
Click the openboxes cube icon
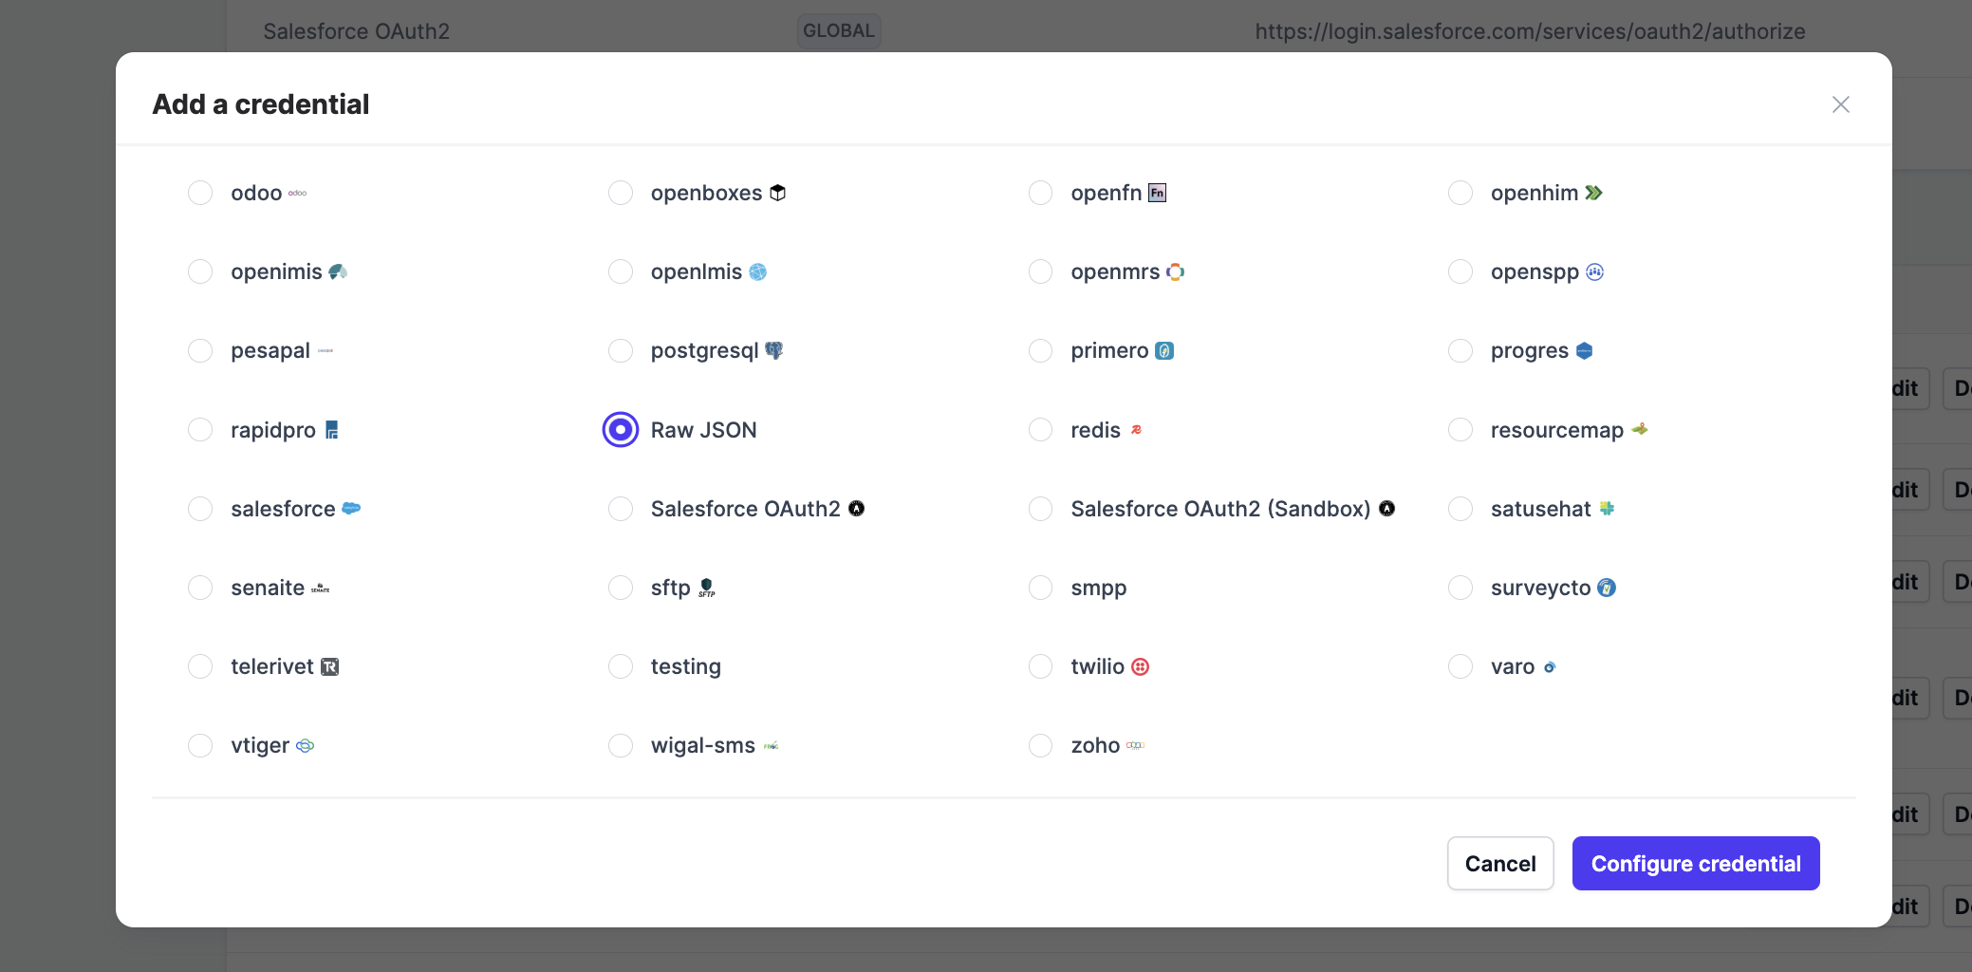coord(777,193)
